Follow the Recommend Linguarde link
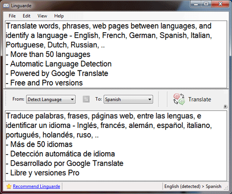Image resolution: width=232 pixels, height=194 pixels. 36,186
